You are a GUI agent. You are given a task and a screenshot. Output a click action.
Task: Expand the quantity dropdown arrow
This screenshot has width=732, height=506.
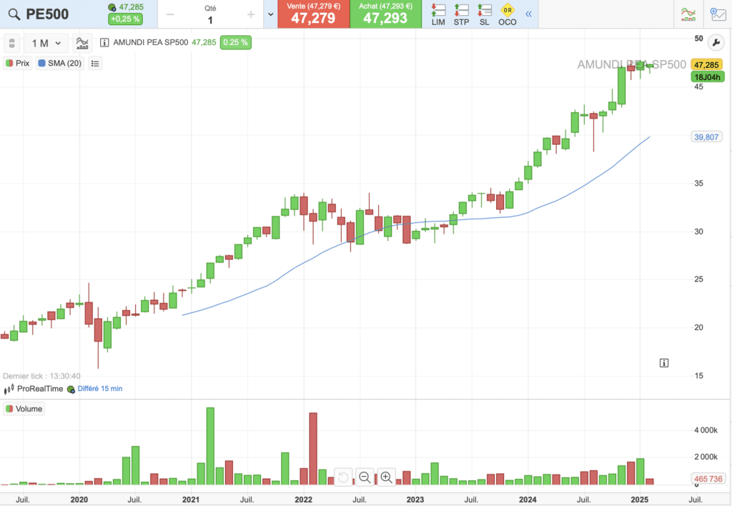[271, 14]
